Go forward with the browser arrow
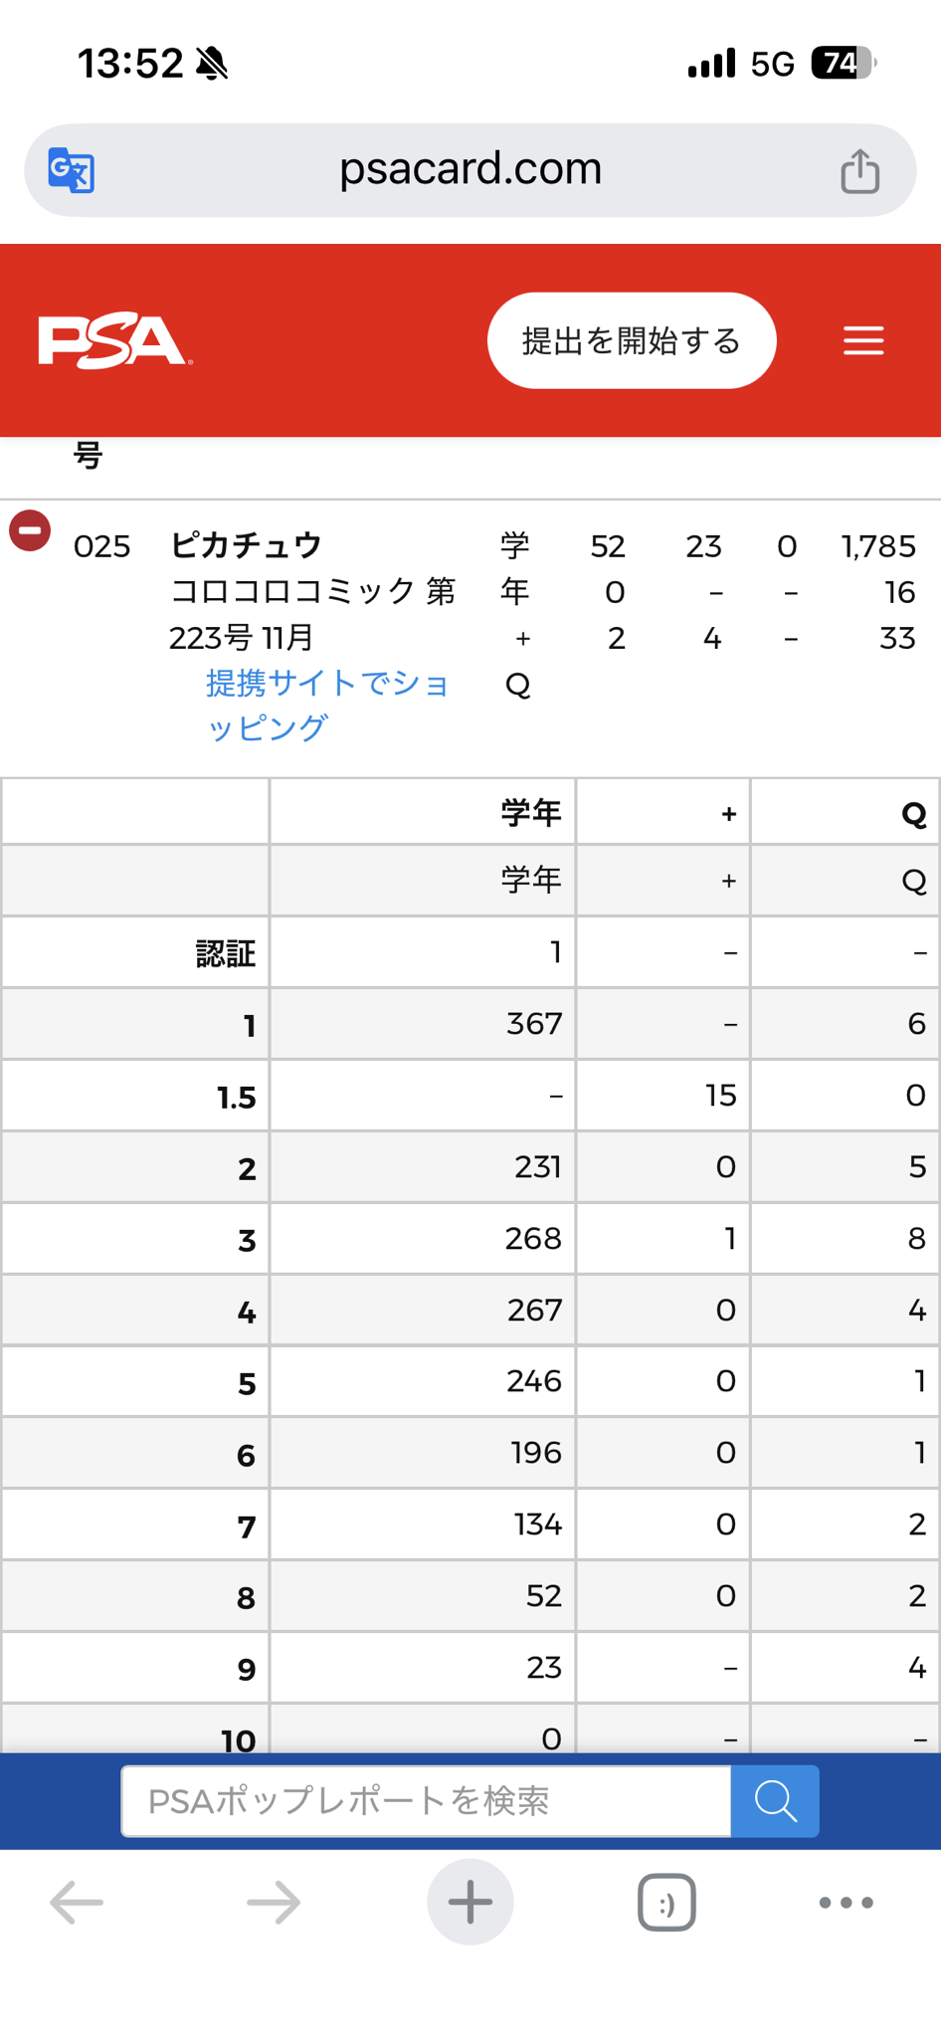Screen dimensions: 941x2038 (274, 1902)
